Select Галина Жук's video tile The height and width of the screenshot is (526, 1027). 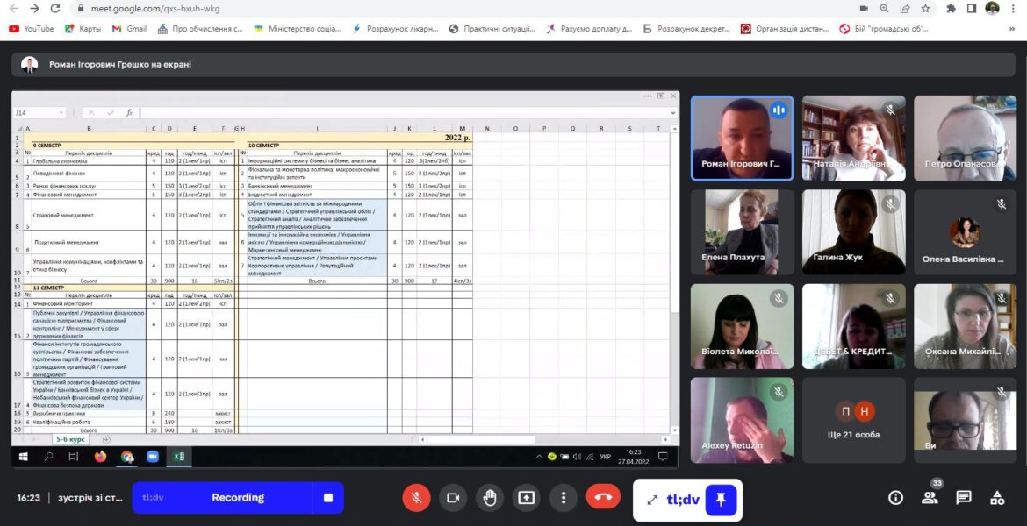854,232
